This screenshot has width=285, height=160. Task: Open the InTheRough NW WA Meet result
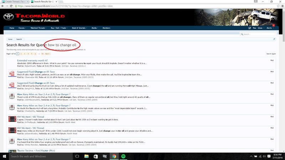tap(31, 117)
